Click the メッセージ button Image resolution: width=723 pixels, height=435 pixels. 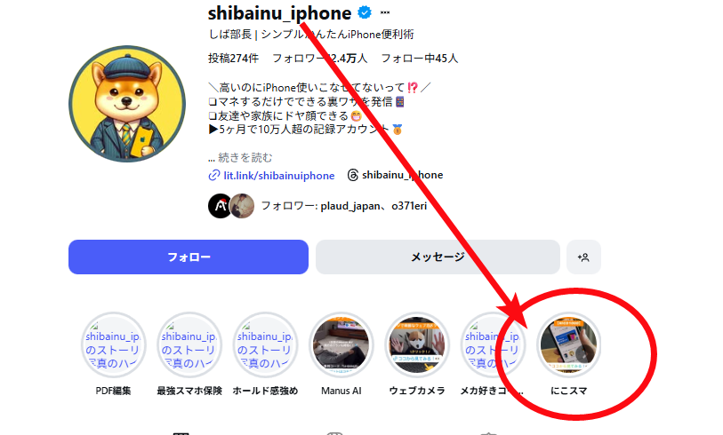438,257
